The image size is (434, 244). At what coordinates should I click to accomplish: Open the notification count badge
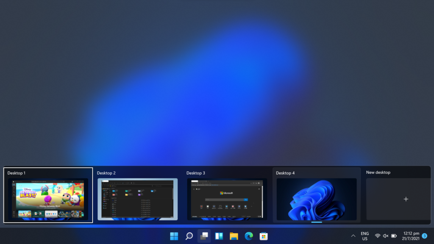425,236
